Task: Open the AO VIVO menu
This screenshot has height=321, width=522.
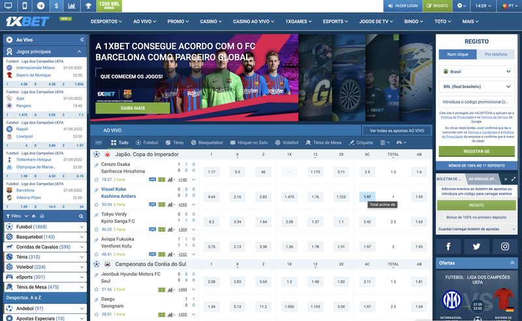Action: [144, 21]
